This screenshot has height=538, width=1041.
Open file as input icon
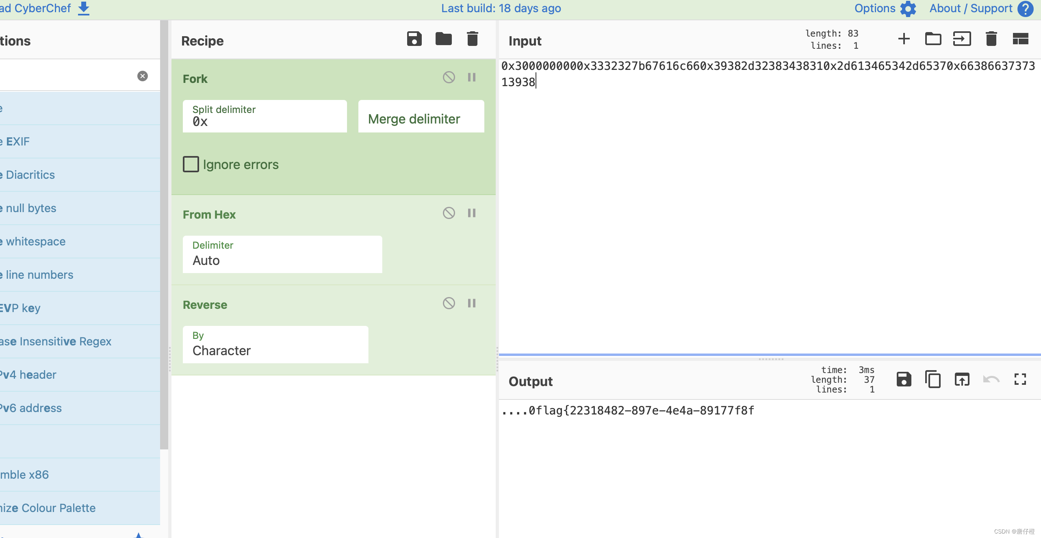[x=962, y=39]
